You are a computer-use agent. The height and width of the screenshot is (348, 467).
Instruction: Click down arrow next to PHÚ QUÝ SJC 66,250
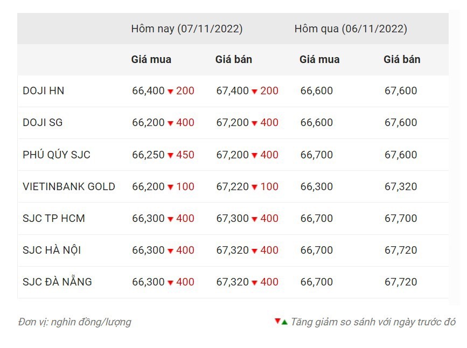(x=170, y=156)
